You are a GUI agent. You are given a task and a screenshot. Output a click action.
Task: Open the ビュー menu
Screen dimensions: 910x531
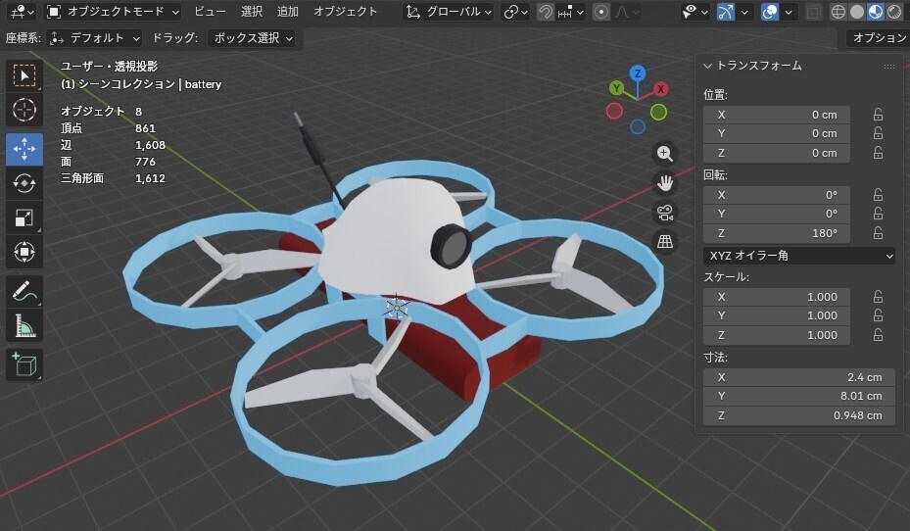(x=210, y=12)
